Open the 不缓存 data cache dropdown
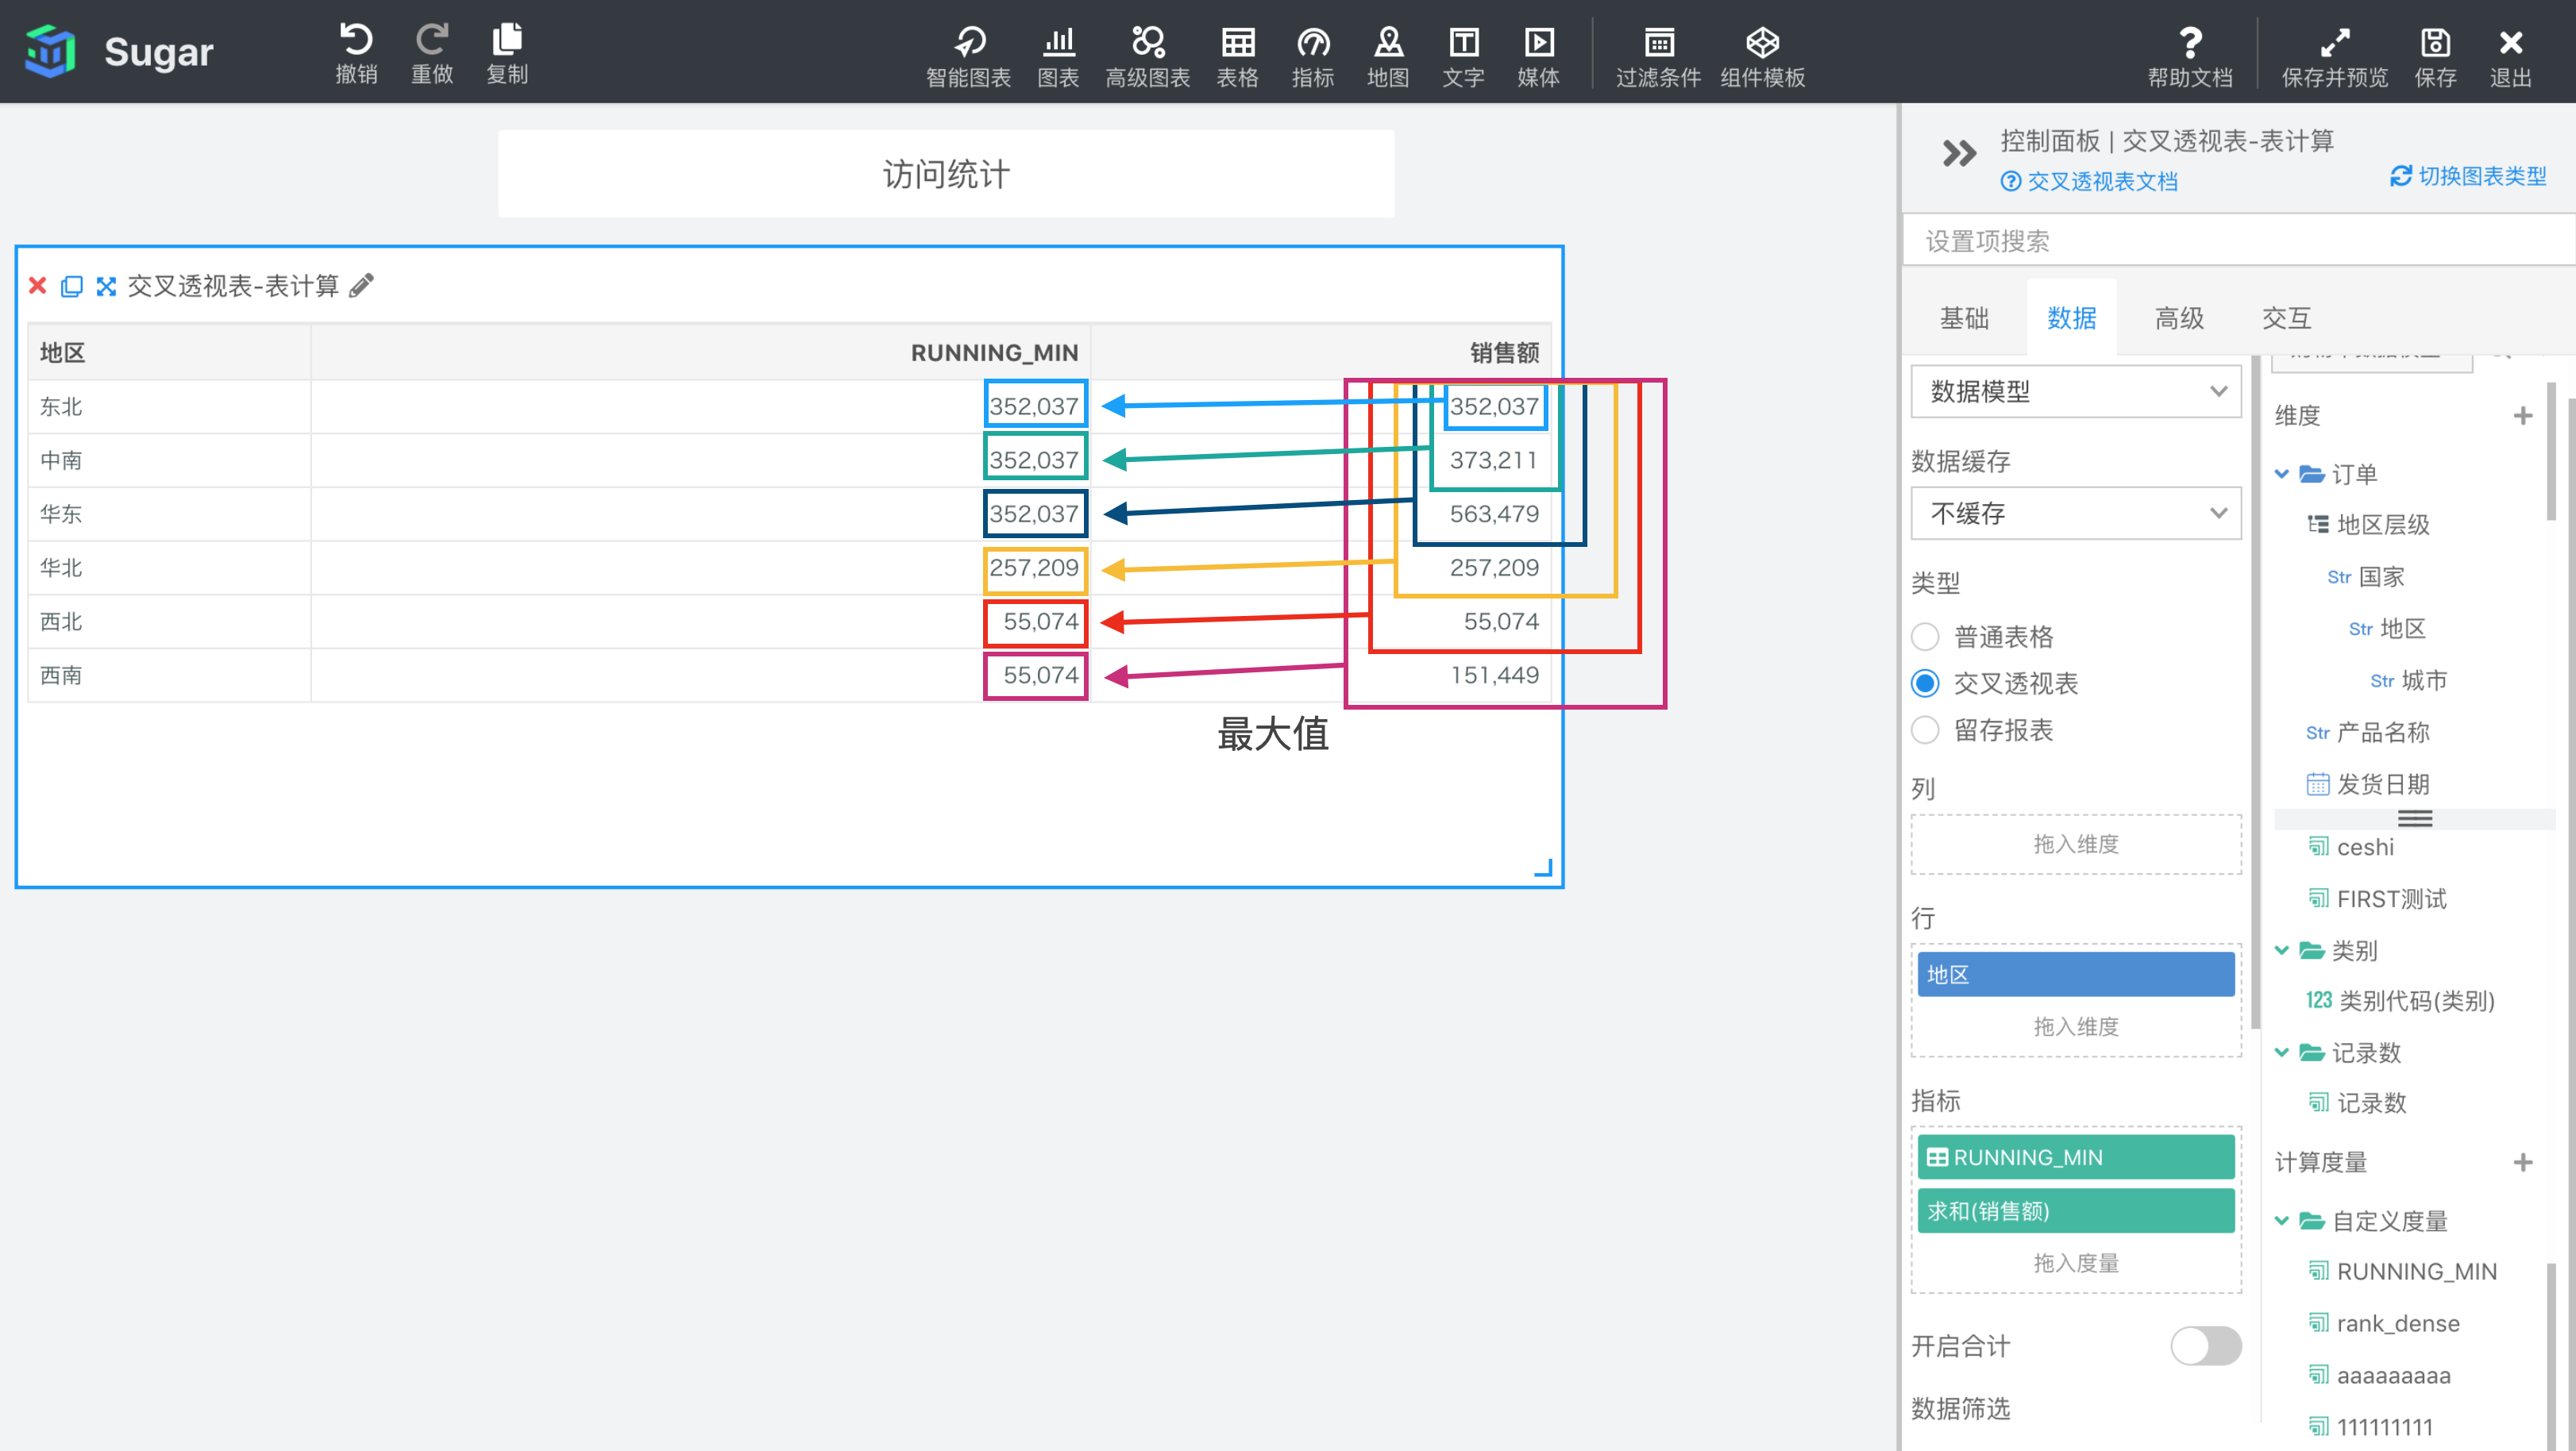Viewport: 2576px width, 1451px height. point(2076,513)
